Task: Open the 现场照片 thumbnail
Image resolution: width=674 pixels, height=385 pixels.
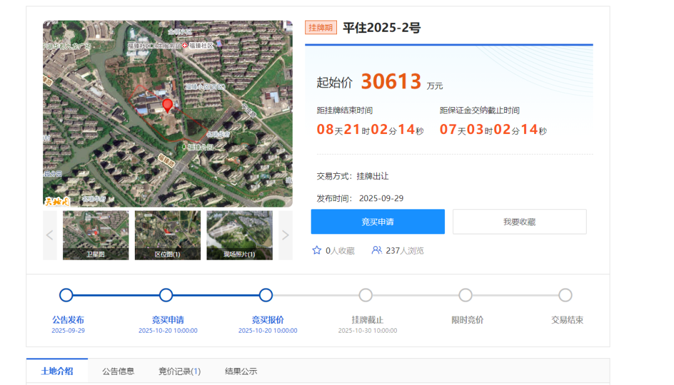Action: pyautogui.click(x=240, y=235)
